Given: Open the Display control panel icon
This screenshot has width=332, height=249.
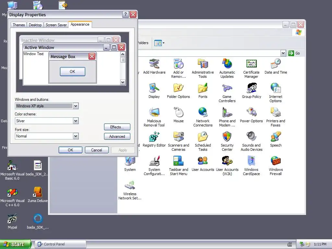Looking at the screenshot, I should click(154, 88).
